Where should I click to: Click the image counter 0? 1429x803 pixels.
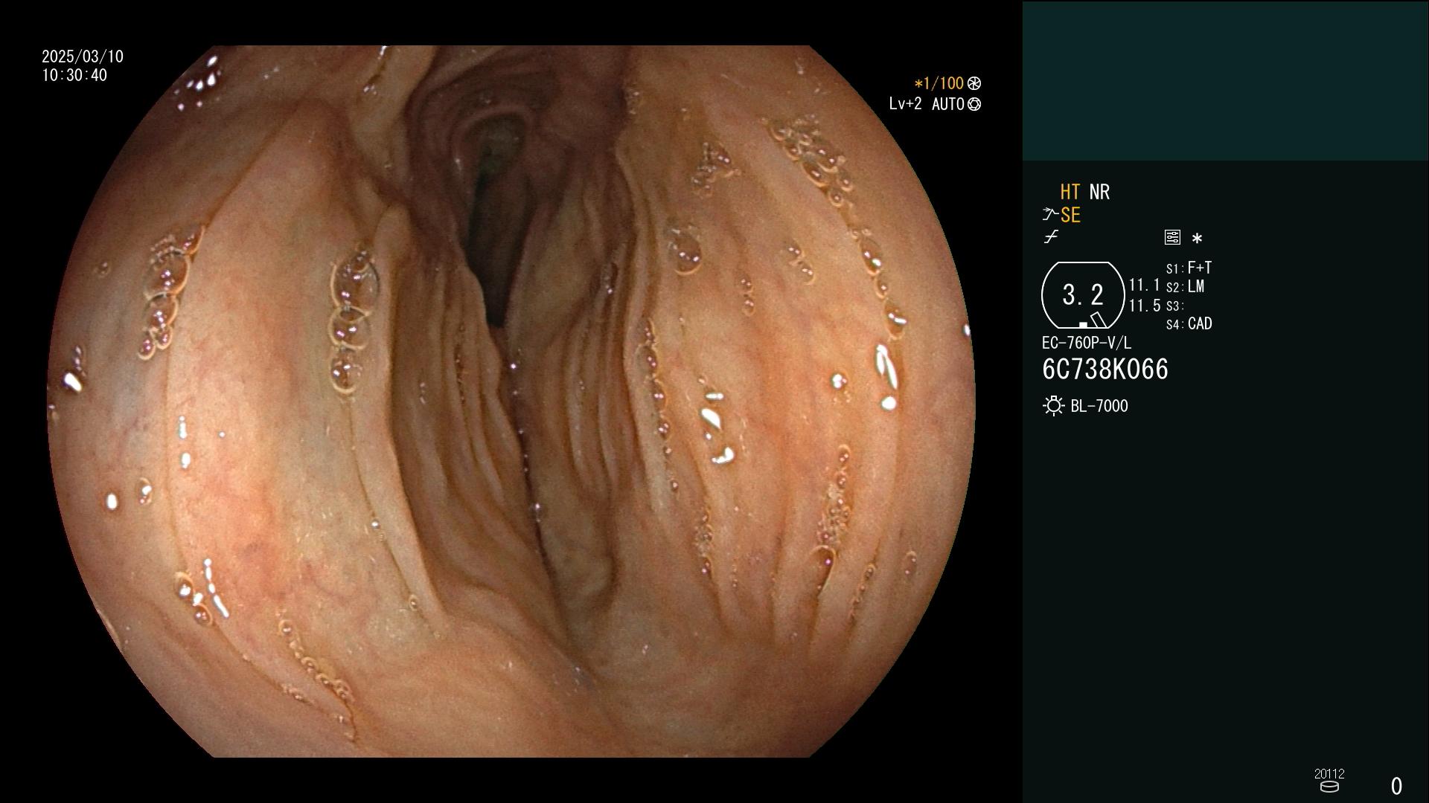(1396, 786)
